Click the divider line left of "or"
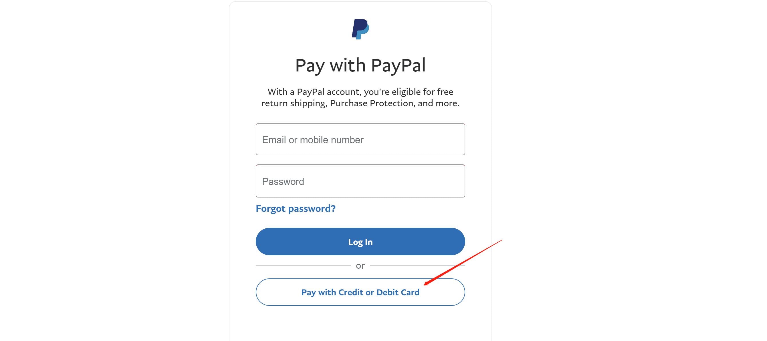The width and height of the screenshot is (767, 341). click(x=303, y=266)
